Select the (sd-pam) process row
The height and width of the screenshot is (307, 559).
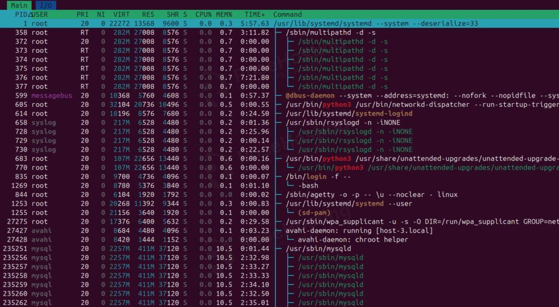click(279, 213)
